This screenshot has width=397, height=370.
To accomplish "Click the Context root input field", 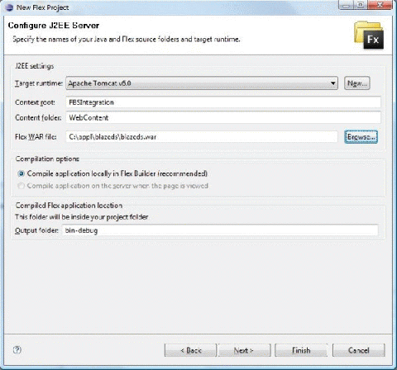I will (223, 102).
